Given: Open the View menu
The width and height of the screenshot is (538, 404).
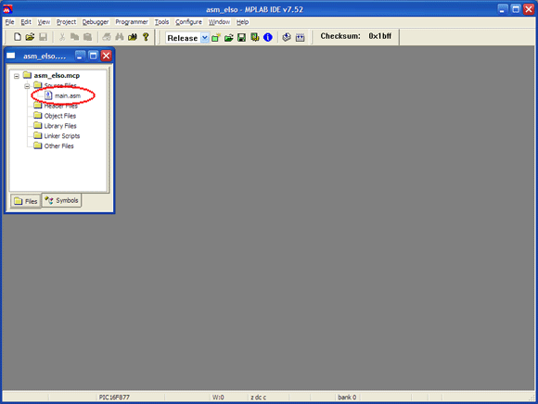Looking at the screenshot, I should tap(44, 22).
